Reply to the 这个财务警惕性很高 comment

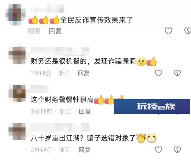(x=85, y=112)
